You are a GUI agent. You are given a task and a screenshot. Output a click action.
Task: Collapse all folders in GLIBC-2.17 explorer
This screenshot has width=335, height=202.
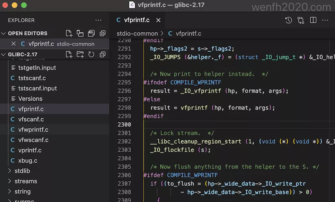coord(102,54)
